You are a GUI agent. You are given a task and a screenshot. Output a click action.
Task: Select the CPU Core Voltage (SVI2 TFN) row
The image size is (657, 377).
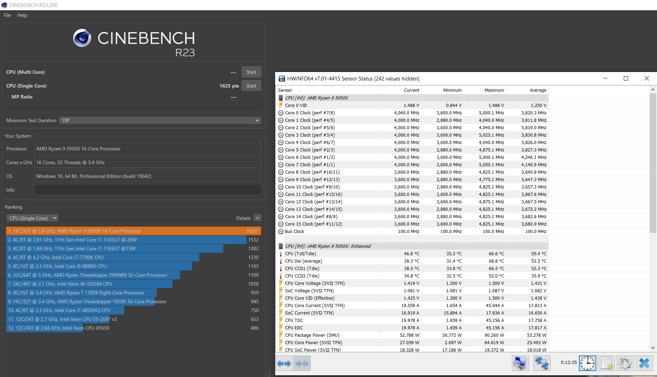tap(412, 283)
